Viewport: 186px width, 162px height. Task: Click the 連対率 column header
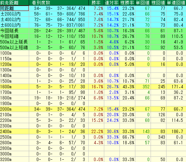click(x=112, y=3)
